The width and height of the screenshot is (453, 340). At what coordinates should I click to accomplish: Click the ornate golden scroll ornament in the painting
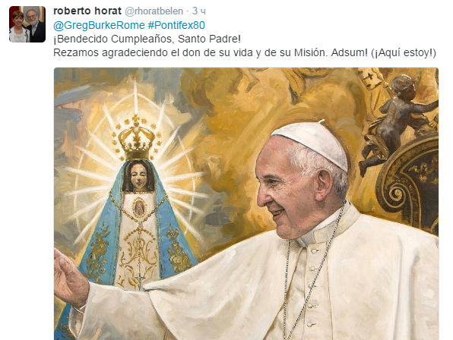(409, 184)
